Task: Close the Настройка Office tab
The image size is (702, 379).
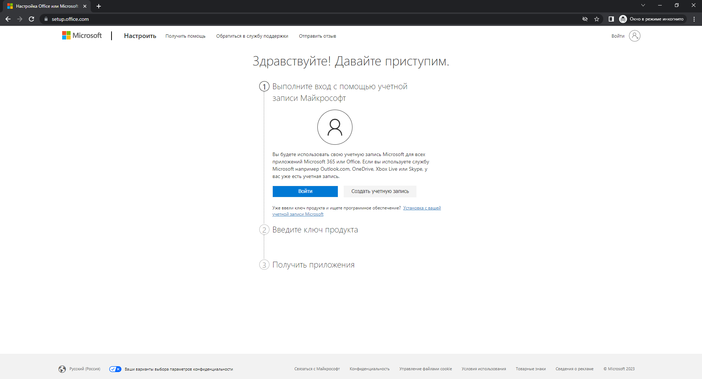Action: click(x=85, y=6)
